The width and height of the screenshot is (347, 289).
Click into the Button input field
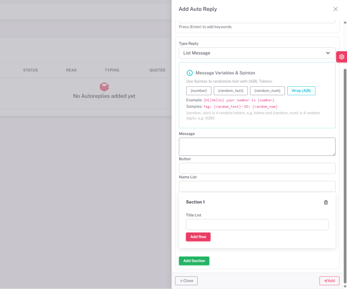point(257,168)
